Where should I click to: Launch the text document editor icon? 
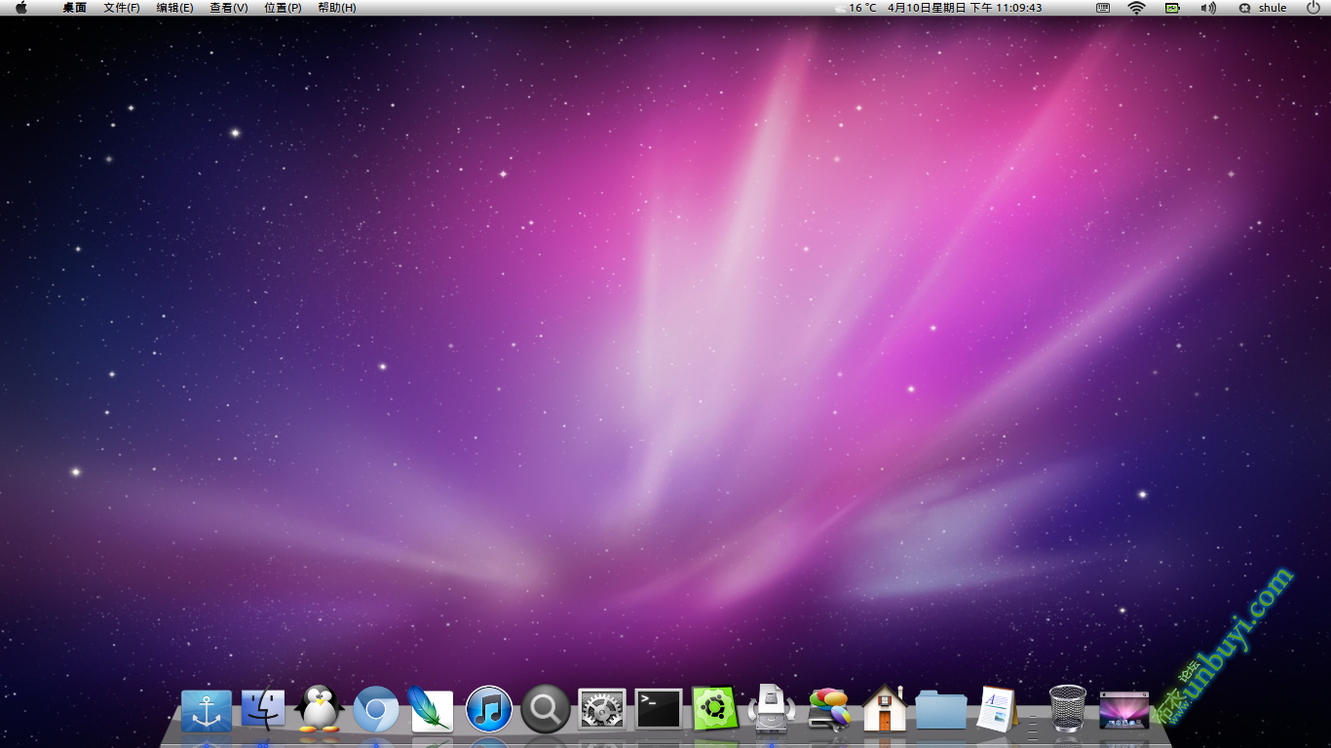[x=997, y=709]
